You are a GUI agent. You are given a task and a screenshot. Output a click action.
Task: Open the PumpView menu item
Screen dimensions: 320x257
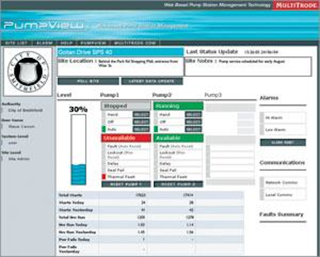point(93,43)
